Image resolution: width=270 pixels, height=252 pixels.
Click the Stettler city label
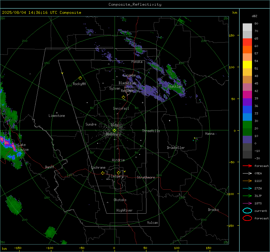(x=175, y=87)
